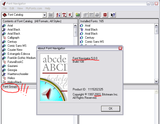This screenshot has width=160, height=124.
Task: Close the Font Navigator main window
Action: (156, 4)
